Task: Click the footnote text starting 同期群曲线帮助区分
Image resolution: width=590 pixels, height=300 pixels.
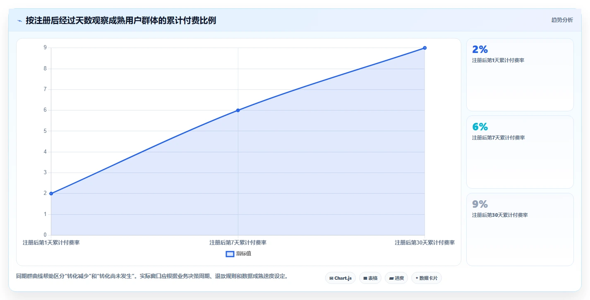Action: pos(152,276)
